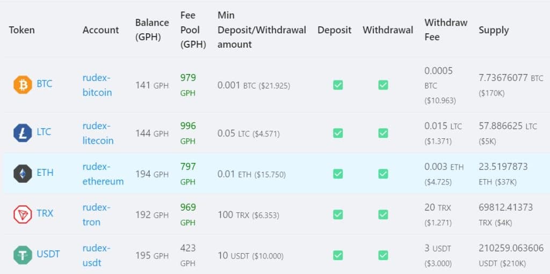Click the LTC token name link

tap(45, 133)
